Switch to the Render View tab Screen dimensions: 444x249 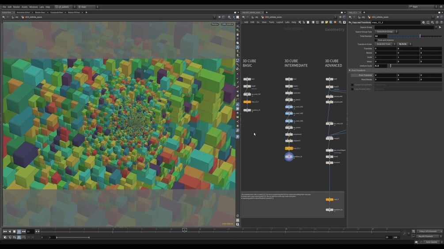(40, 12)
